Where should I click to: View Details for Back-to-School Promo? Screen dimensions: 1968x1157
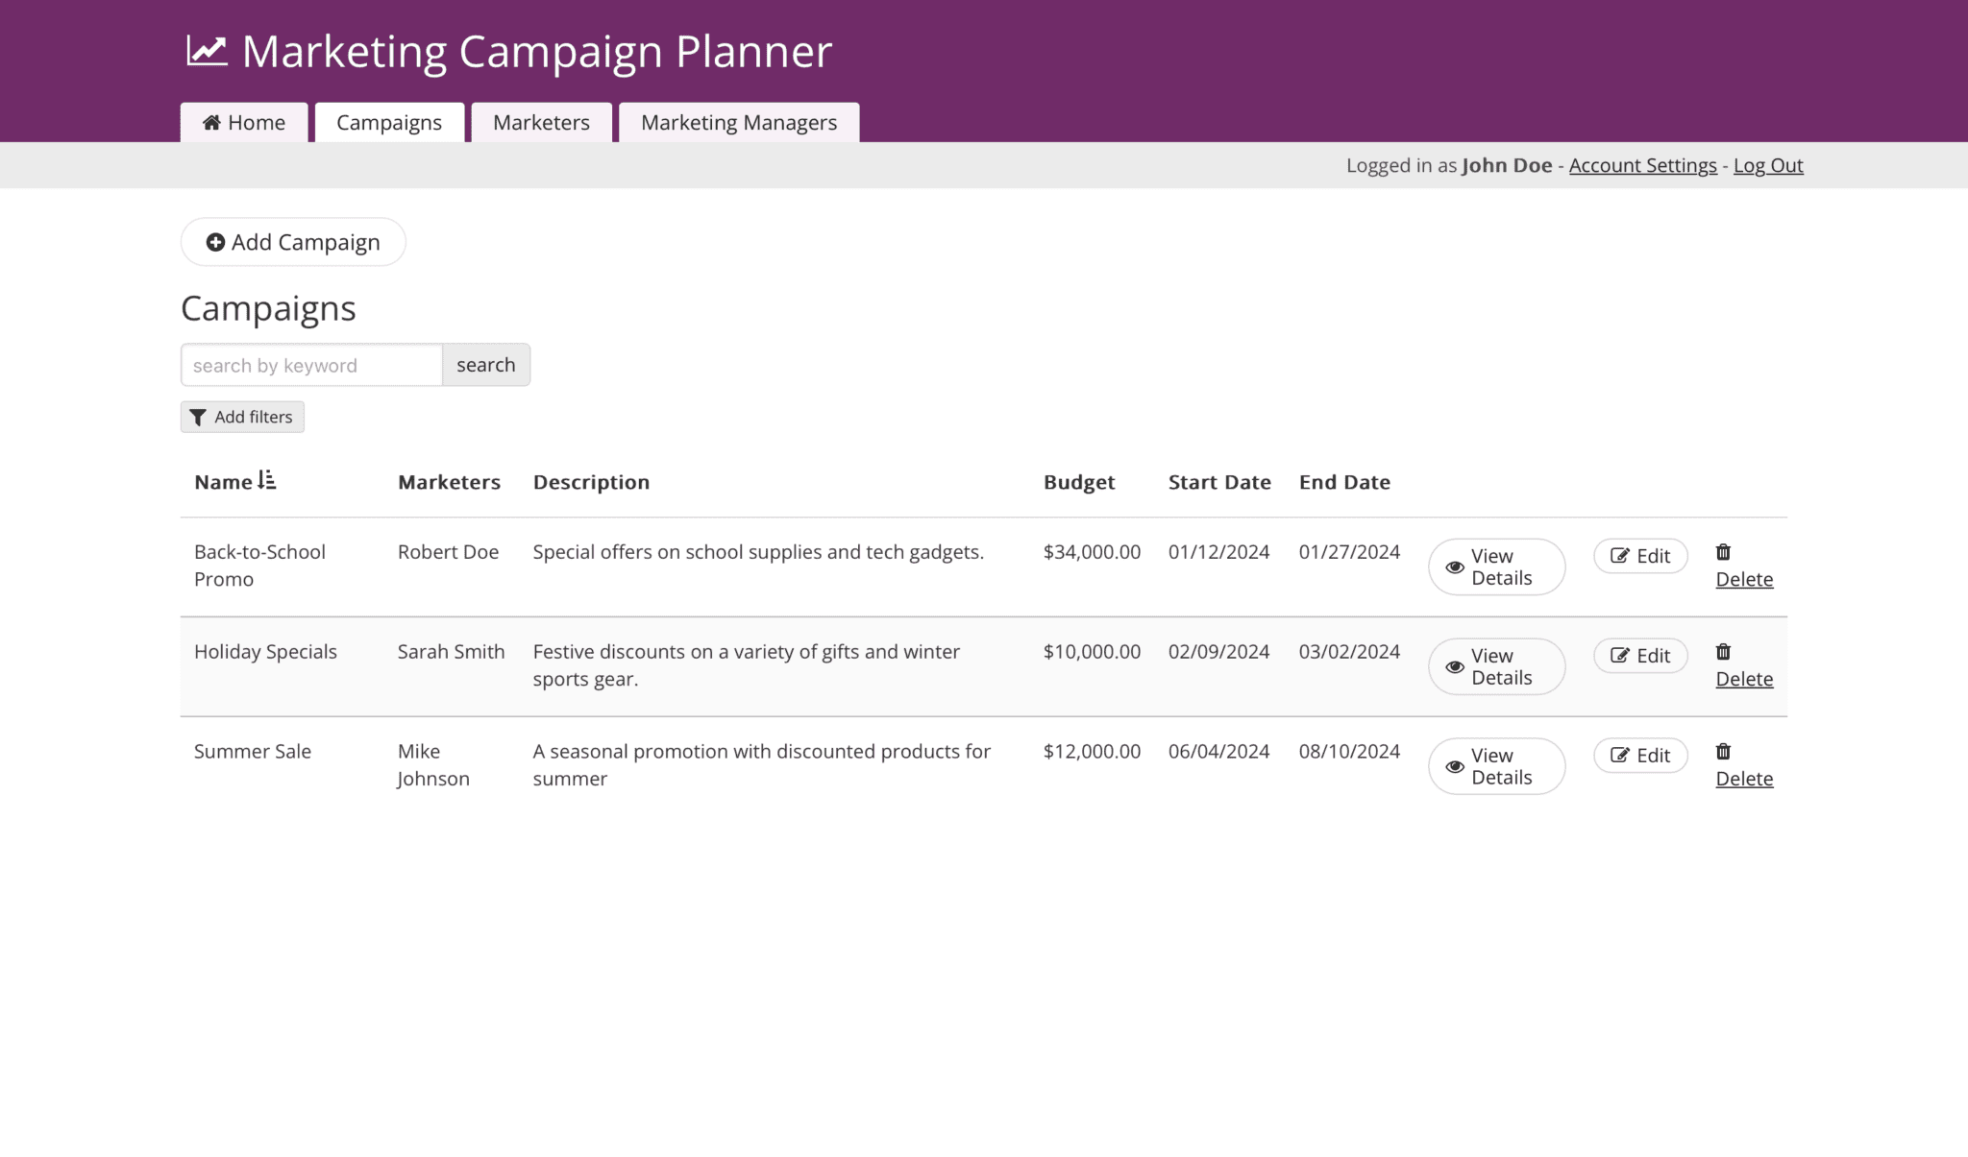[1495, 566]
